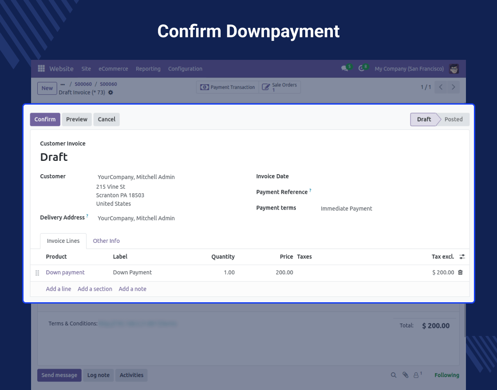This screenshot has width=497, height=390.
Task: Open the optional columns settings icon
Action: [x=462, y=257]
